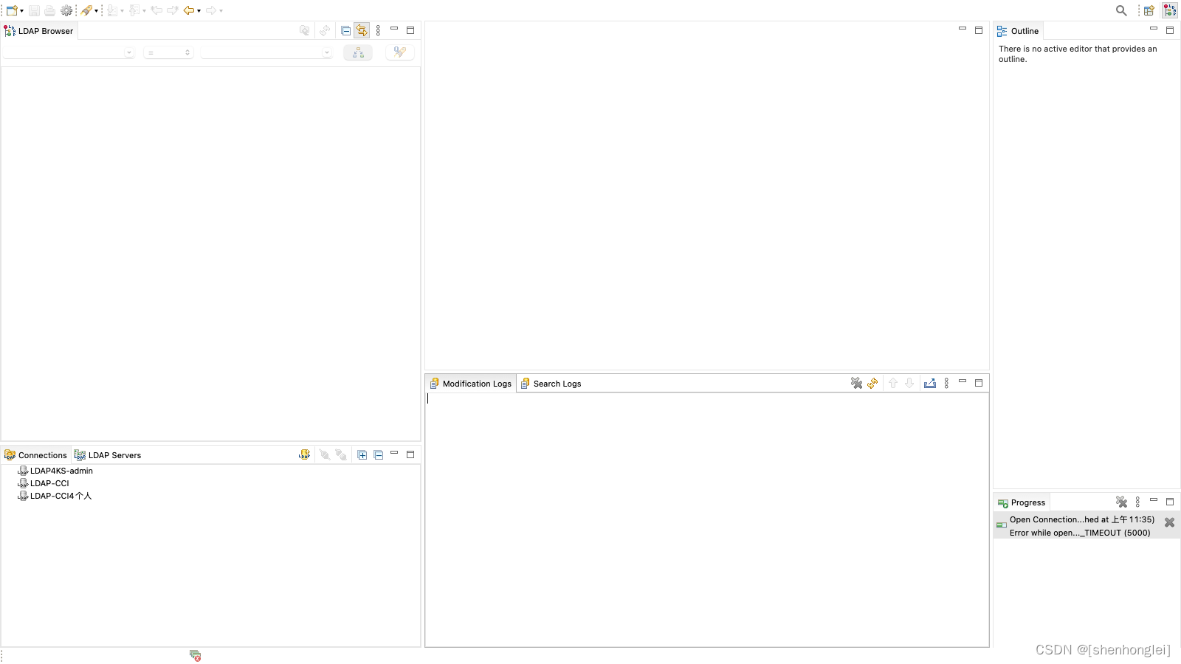This screenshot has width=1181, height=664.
Task: Click the magnifier search icon at top right
Action: coord(1121,10)
